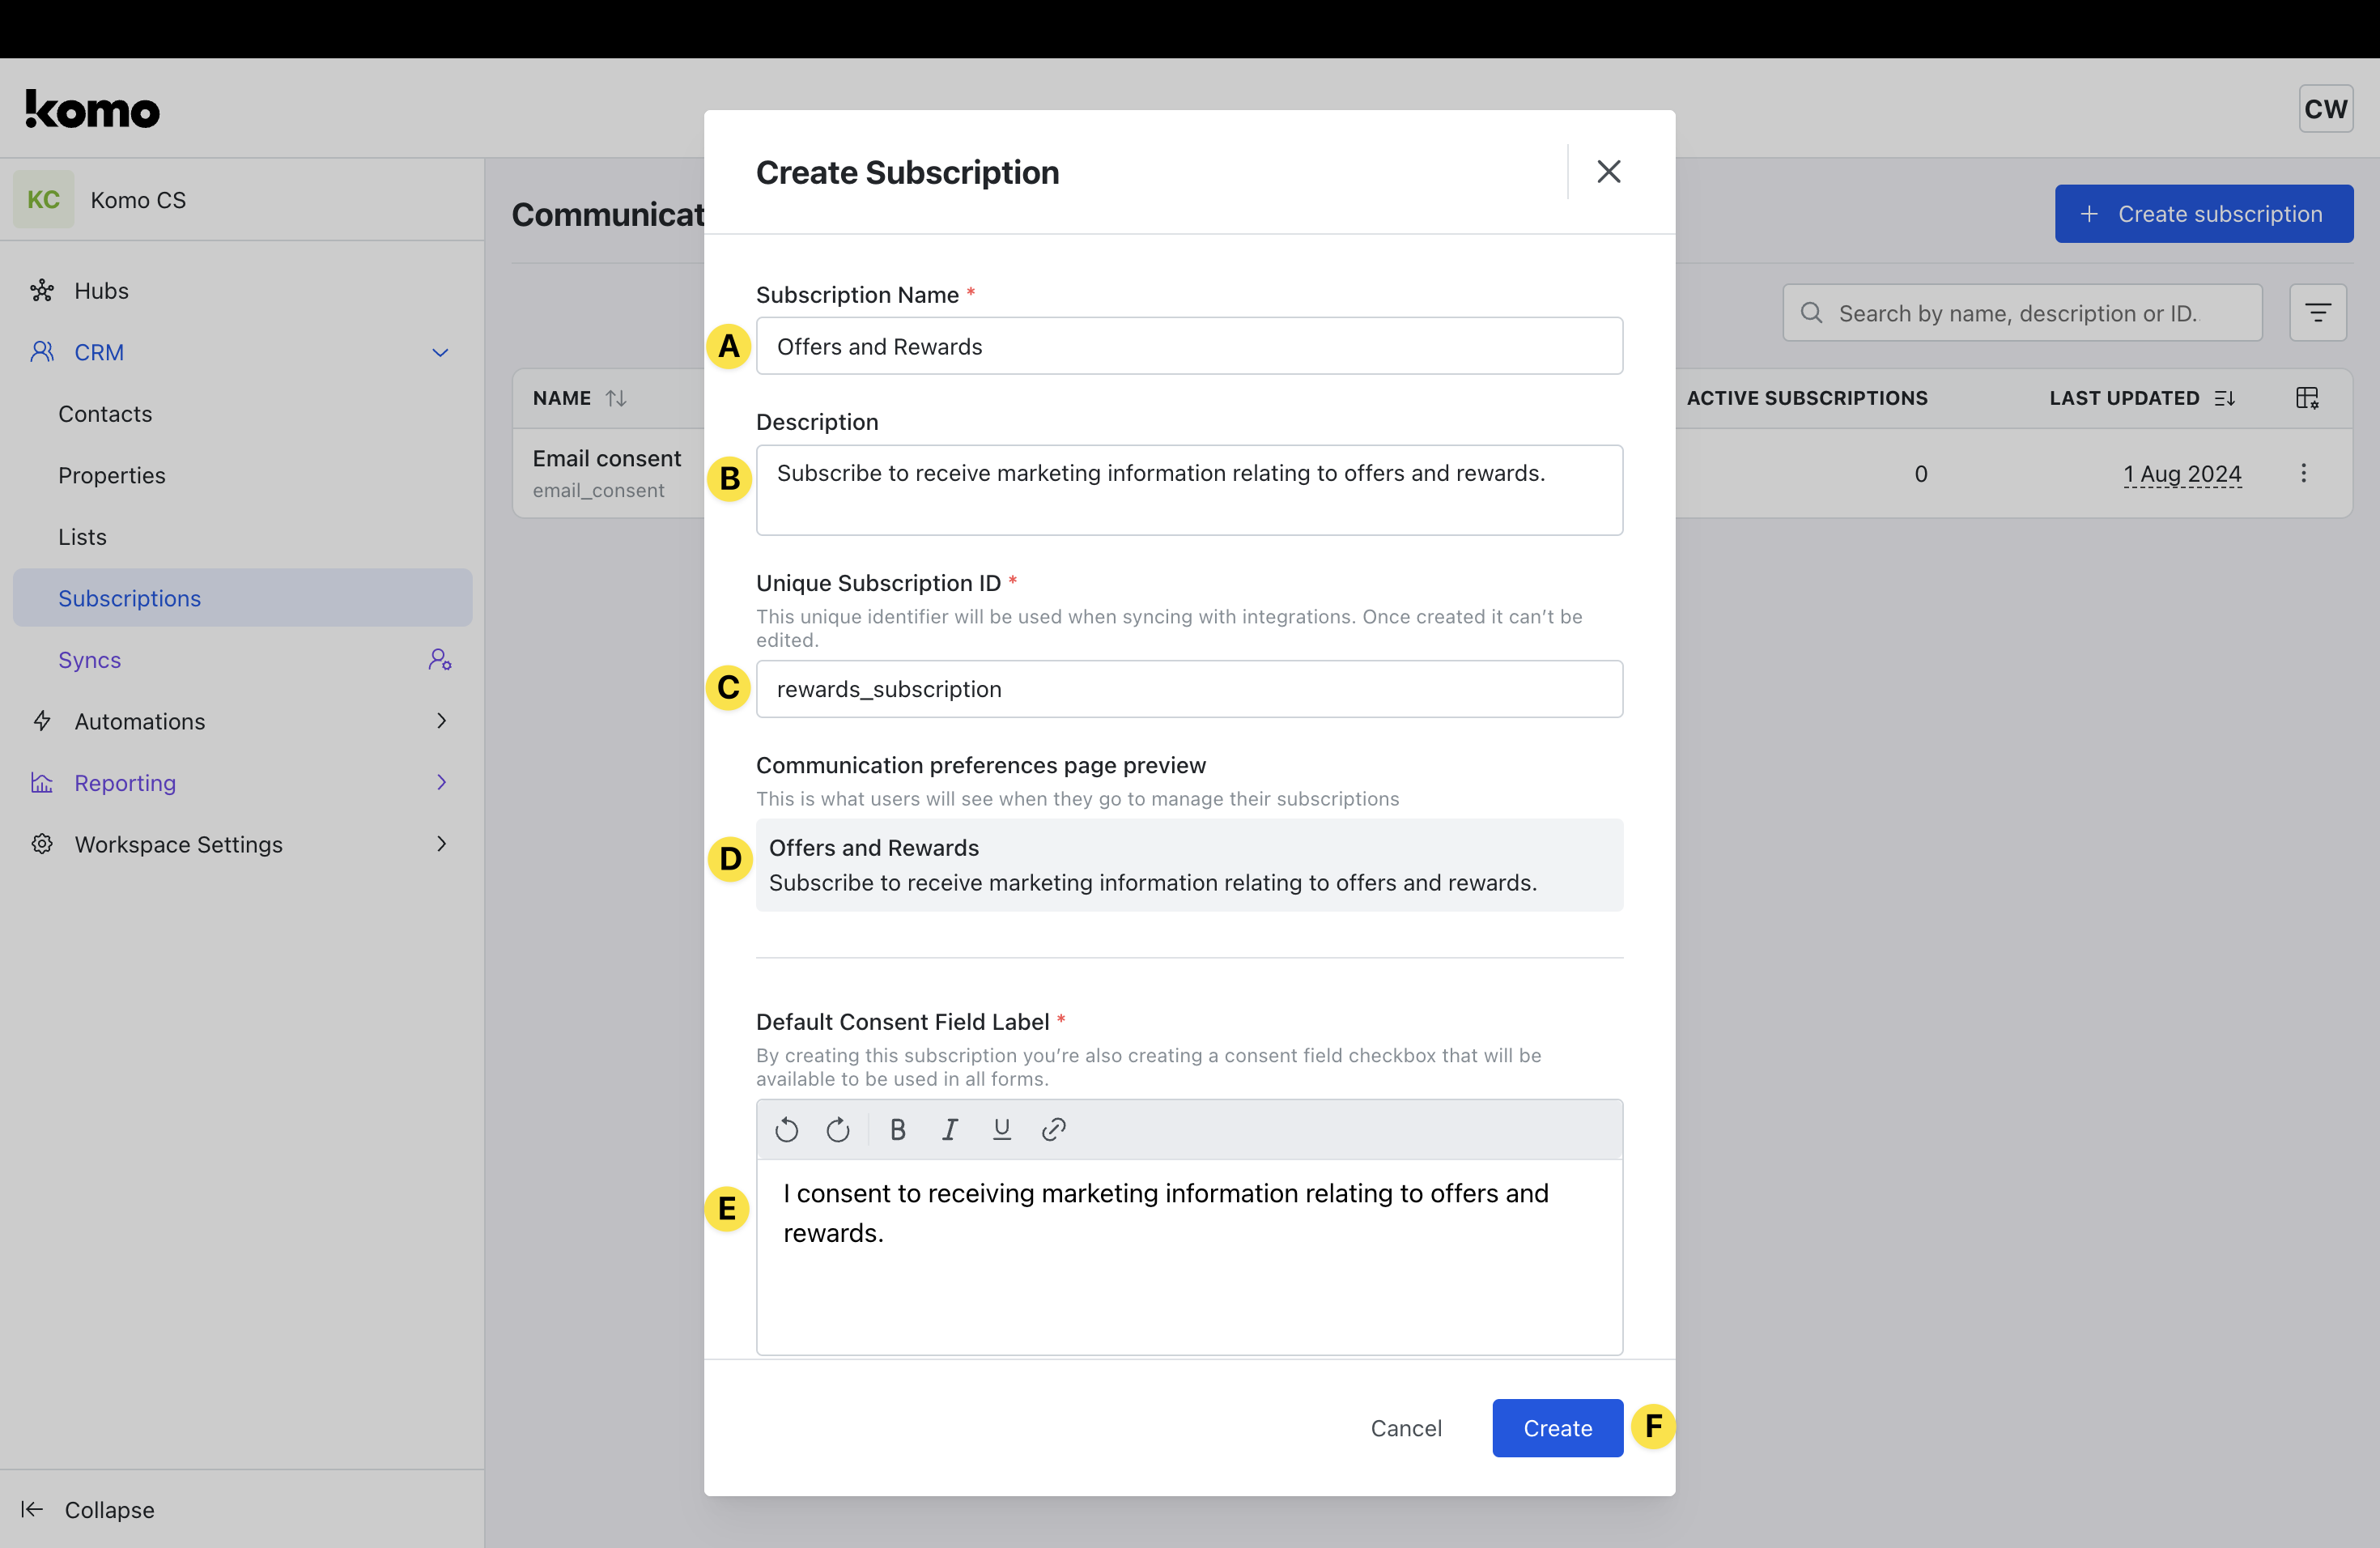Screen dimensions: 2380x1548
Task: Go to Lists in the CRM menu
Action: coord(82,537)
